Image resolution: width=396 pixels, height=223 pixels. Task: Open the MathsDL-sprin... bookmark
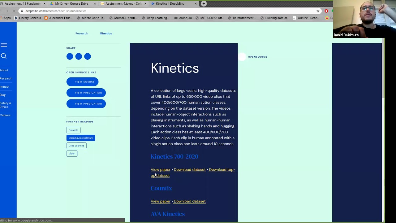123,18
